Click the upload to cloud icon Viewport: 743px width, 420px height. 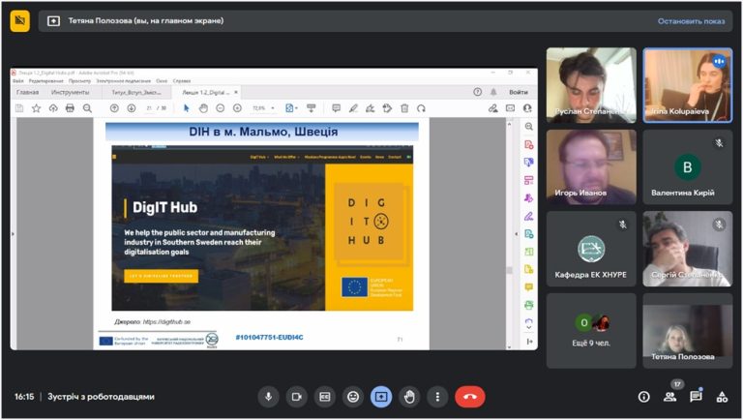pyautogui.click(x=53, y=108)
